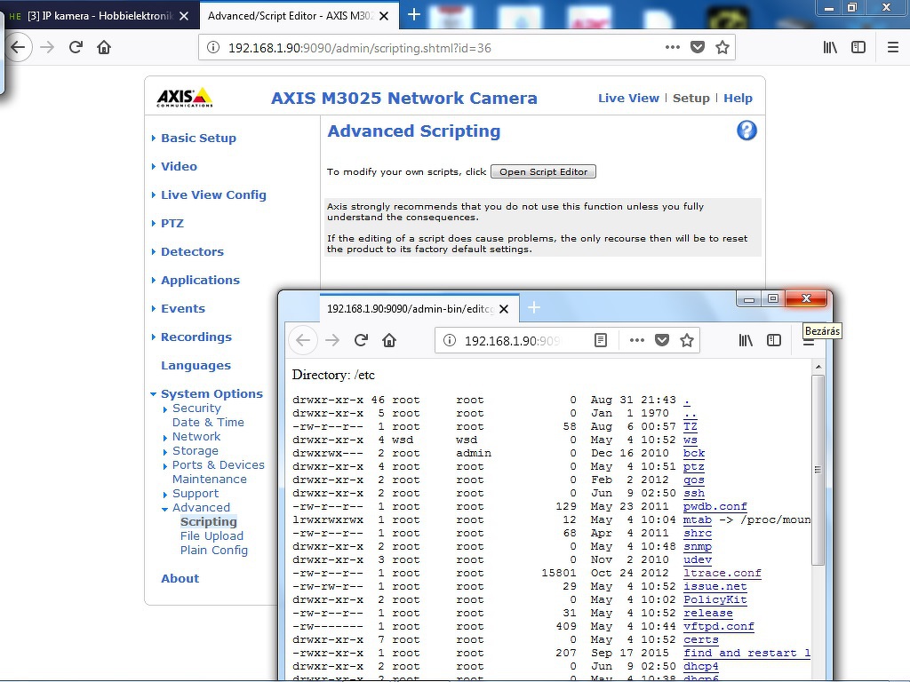Toggle sidebar icon in main browser toolbar

click(858, 48)
